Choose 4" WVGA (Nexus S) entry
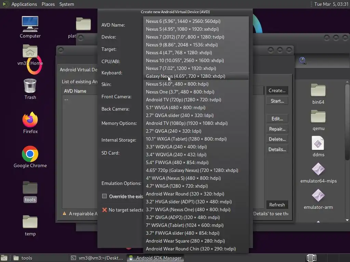Image resolution: width=350 pixels, height=262 pixels. (x=196, y=178)
